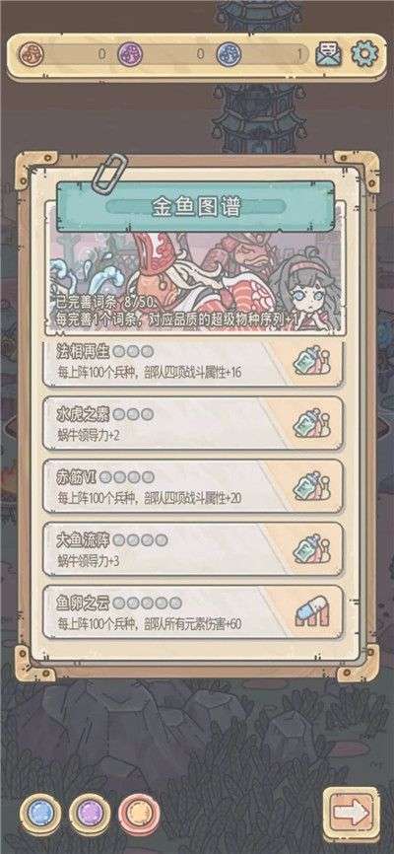This screenshot has width=394, height=854.
Task: Click the bar chart icon on 鱼卵之云 row
Action: tap(312, 613)
